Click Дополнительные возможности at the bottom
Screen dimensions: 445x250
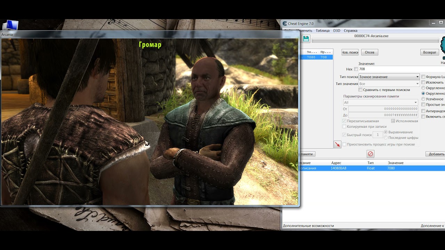point(308,226)
